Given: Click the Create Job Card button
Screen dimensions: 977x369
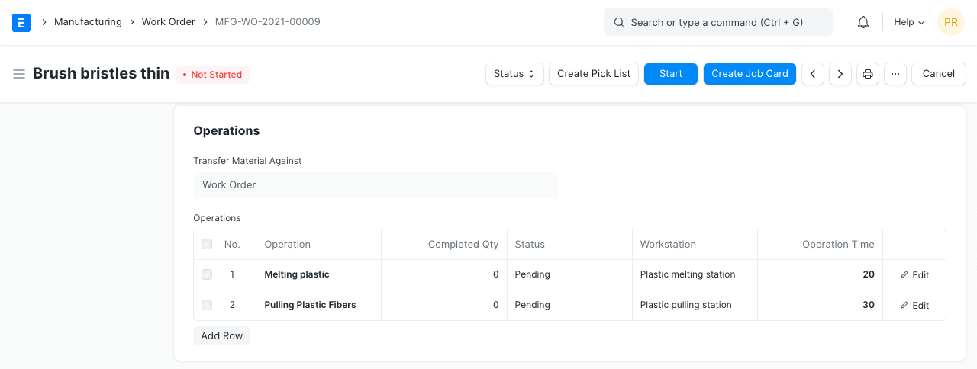Looking at the screenshot, I should [750, 74].
